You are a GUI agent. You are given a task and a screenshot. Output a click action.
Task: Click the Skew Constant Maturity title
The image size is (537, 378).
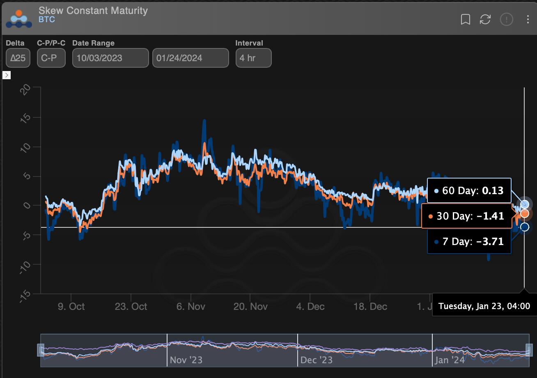tap(93, 10)
